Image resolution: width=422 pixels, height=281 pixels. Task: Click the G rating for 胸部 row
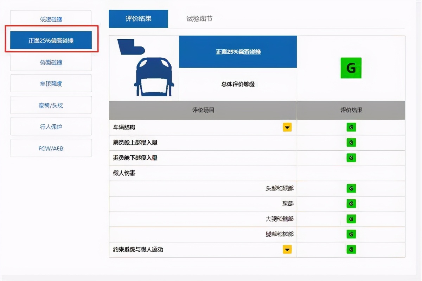point(351,204)
